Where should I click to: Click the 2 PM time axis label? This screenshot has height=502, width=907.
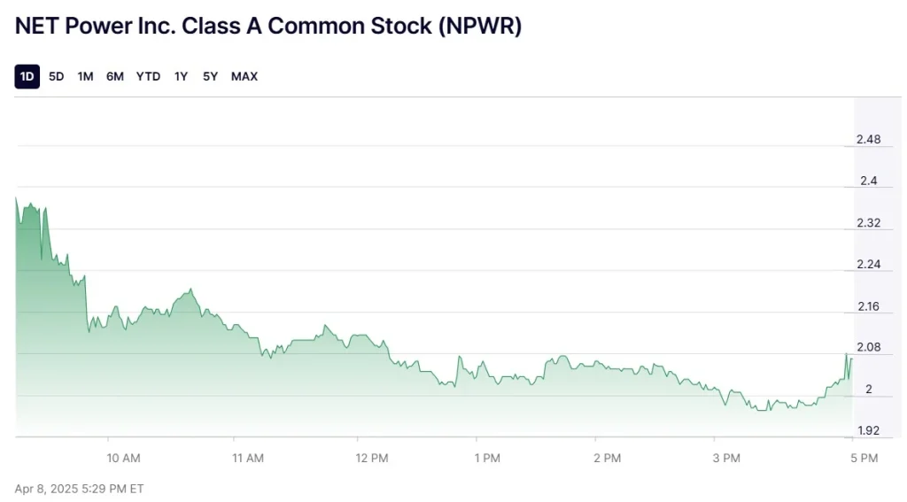coord(608,458)
